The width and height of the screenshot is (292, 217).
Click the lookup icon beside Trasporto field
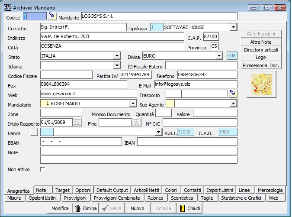coord(233,93)
